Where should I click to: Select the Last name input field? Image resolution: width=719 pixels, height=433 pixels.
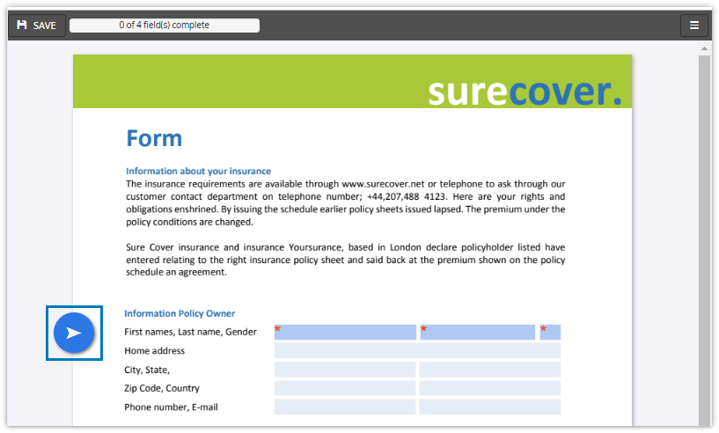477,332
